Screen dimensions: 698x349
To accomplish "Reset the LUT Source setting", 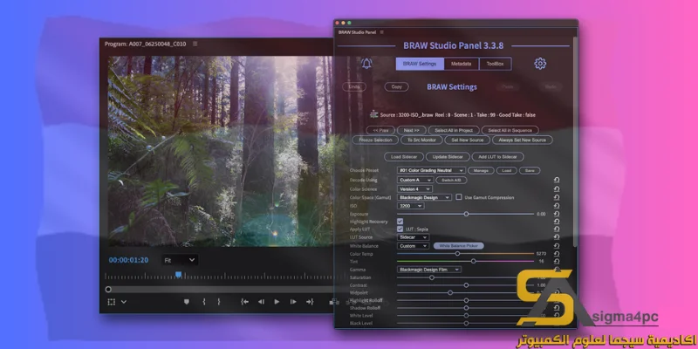I will [557, 237].
